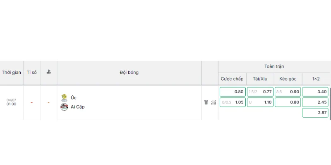
Task: Choose over 1.5/2 odds 0.77
Action: click(x=260, y=92)
